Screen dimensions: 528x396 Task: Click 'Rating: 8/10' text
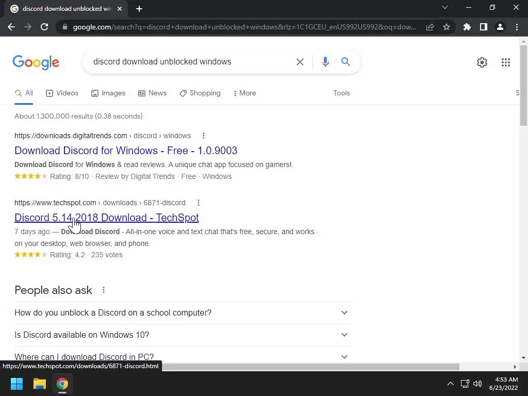pyautogui.click(x=70, y=176)
